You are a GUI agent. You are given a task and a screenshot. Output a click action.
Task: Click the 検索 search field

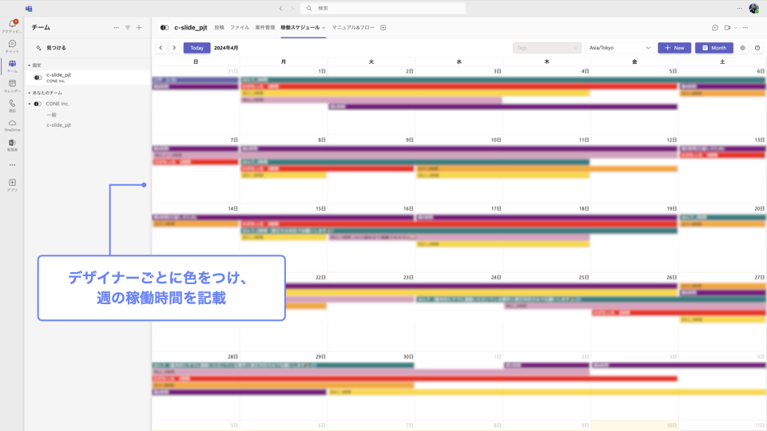(383, 8)
